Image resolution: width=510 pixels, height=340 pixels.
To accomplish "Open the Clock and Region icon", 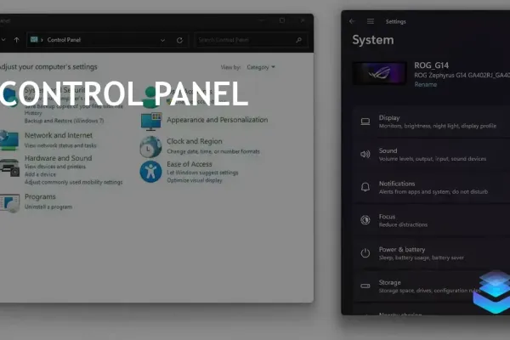I will tap(150, 147).
